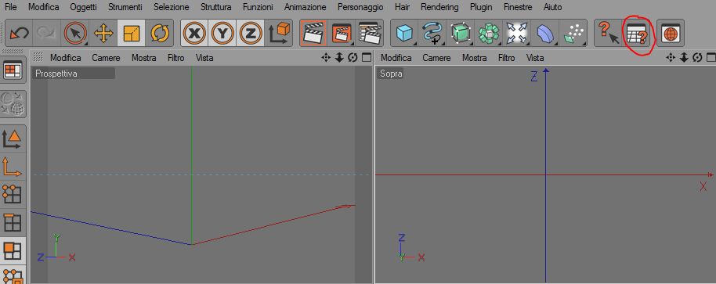Click the dotted grip handle of the Prospettiva viewport
Screen dimensions: 716x284
[x=38, y=57]
